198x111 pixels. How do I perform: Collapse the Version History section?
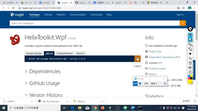tap(44, 95)
